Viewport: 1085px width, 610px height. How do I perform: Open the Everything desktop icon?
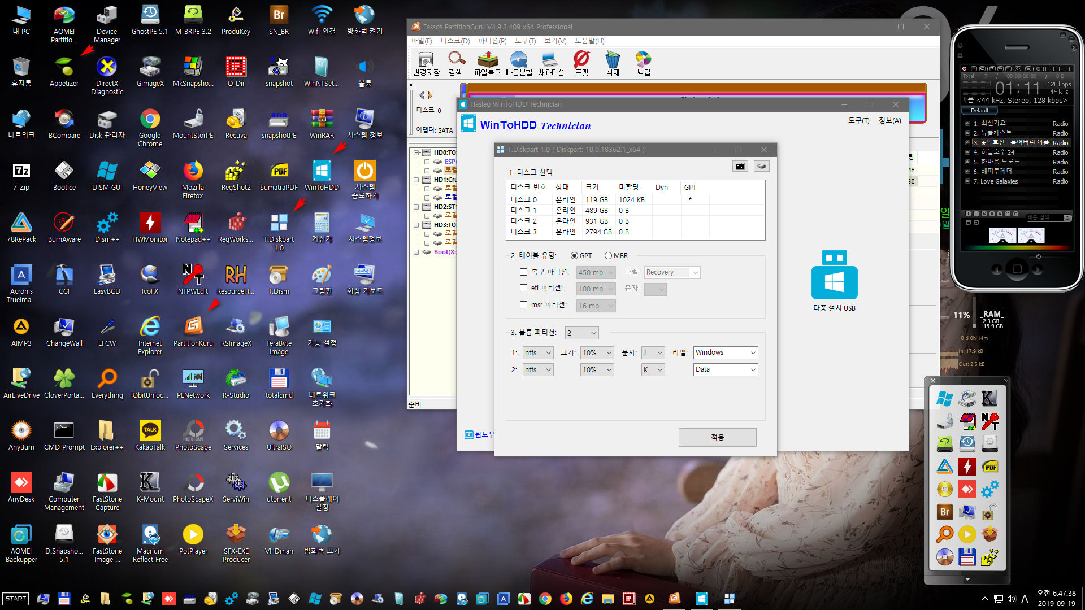coord(107,384)
